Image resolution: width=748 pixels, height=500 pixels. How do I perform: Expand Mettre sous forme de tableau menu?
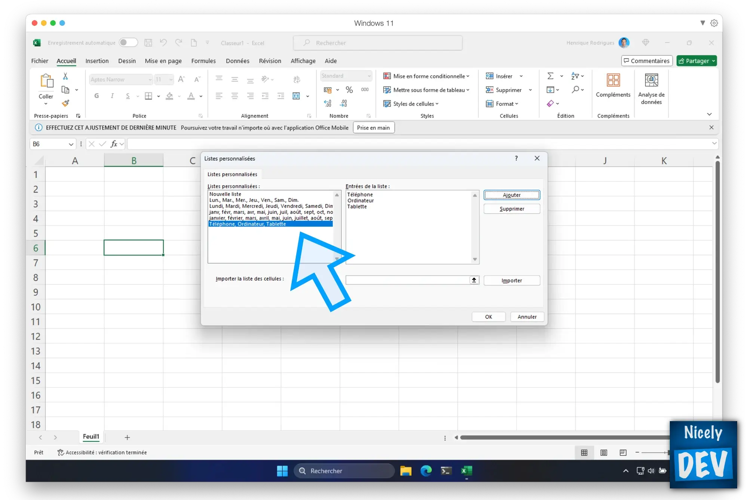click(426, 90)
